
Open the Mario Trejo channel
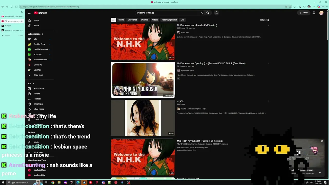185,33
